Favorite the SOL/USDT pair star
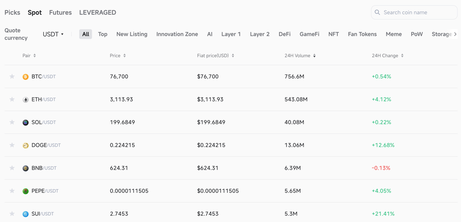 [x=12, y=122]
